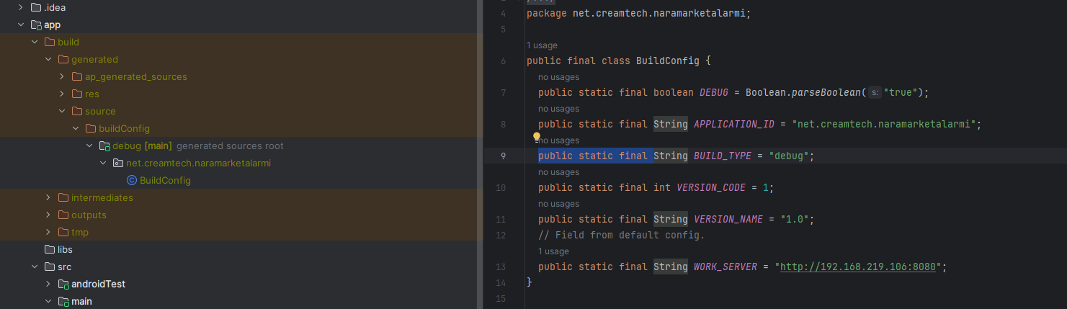1067x309 pixels.
Task: Click the libs folder icon
Action: point(50,249)
